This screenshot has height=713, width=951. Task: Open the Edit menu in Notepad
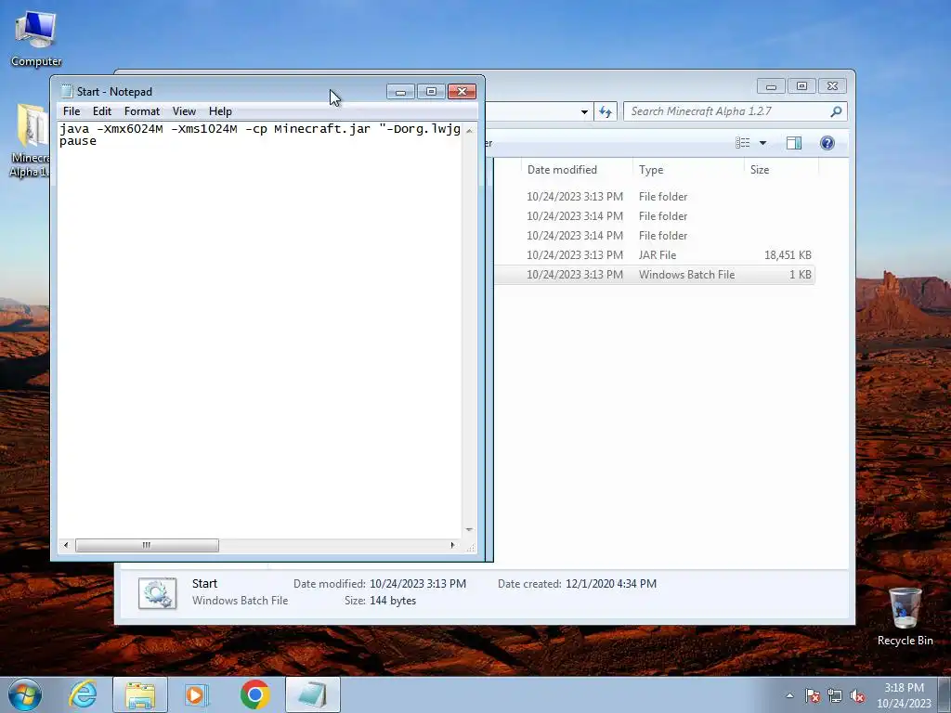click(102, 111)
